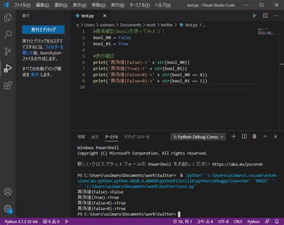Click the VS Code logo in title bar
The image size is (284, 225).
[x=6, y=5]
